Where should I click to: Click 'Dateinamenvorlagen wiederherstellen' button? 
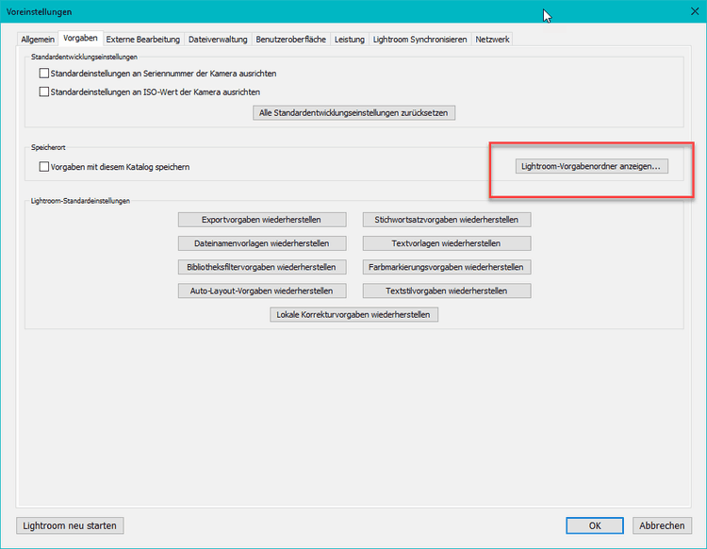click(261, 243)
